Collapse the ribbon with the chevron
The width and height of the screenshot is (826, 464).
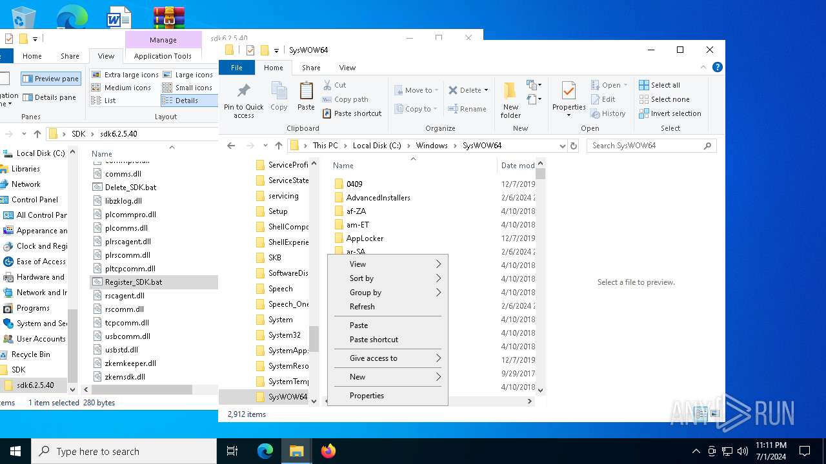point(704,67)
